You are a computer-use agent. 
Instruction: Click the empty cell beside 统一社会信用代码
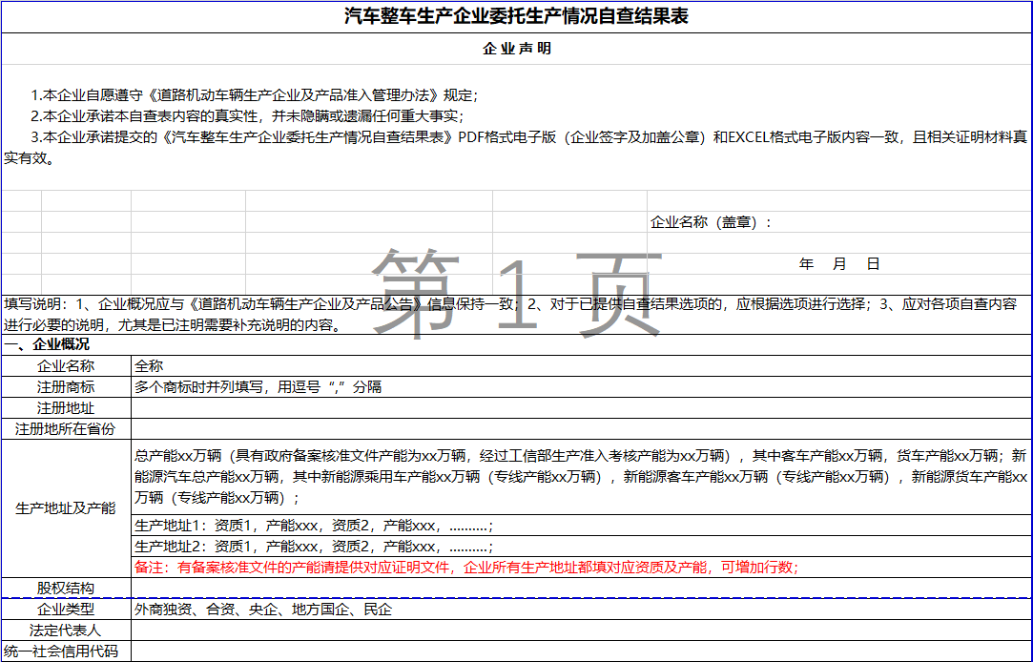(580, 652)
